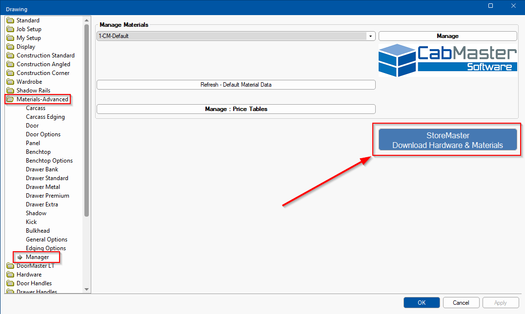
Task: Open the Panel page
Action: [x=33, y=143]
